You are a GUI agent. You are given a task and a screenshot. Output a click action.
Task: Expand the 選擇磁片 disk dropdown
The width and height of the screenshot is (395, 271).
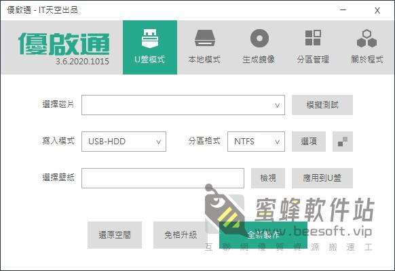click(183, 105)
